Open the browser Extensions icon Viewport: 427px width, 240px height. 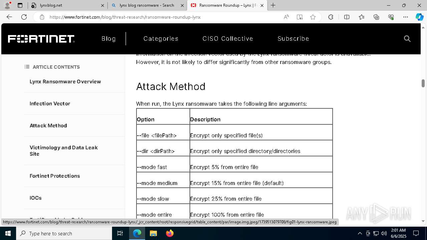[331, 17]
